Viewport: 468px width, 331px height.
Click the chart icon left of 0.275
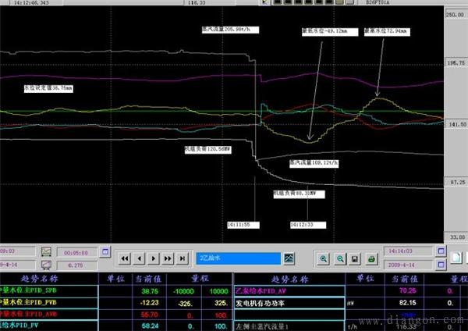pos(46,265)
